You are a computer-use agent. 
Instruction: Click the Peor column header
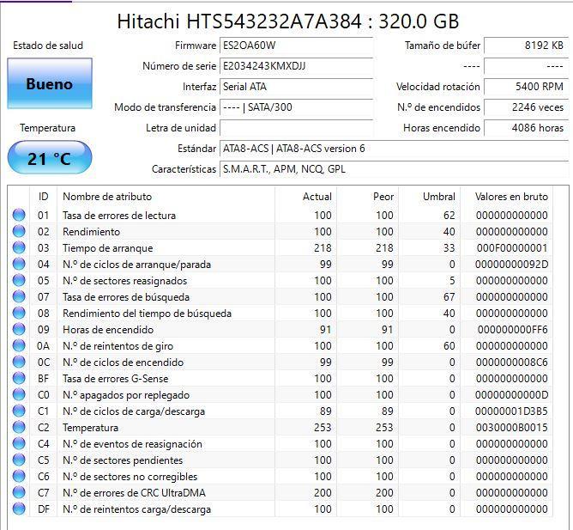point(368,197)
